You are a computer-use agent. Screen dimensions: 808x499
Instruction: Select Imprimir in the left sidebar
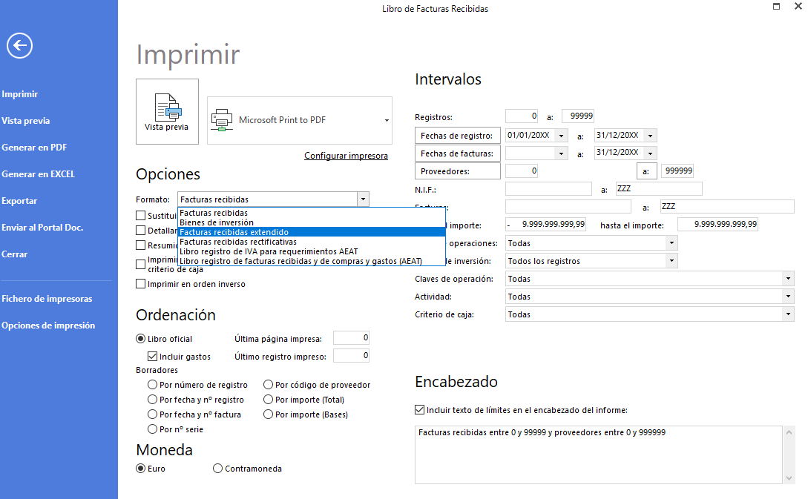(x=19, y=93)
